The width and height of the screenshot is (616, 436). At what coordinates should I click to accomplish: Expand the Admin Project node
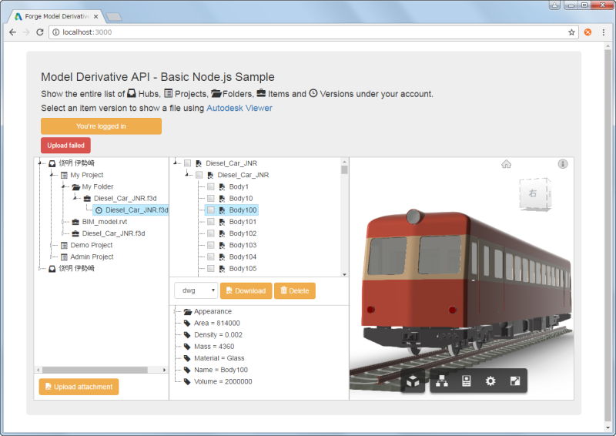[52, 257]
